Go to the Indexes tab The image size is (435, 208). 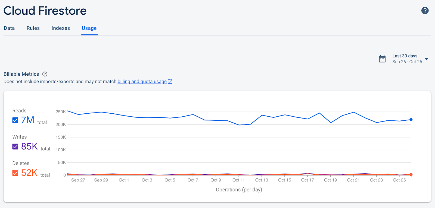61,28
